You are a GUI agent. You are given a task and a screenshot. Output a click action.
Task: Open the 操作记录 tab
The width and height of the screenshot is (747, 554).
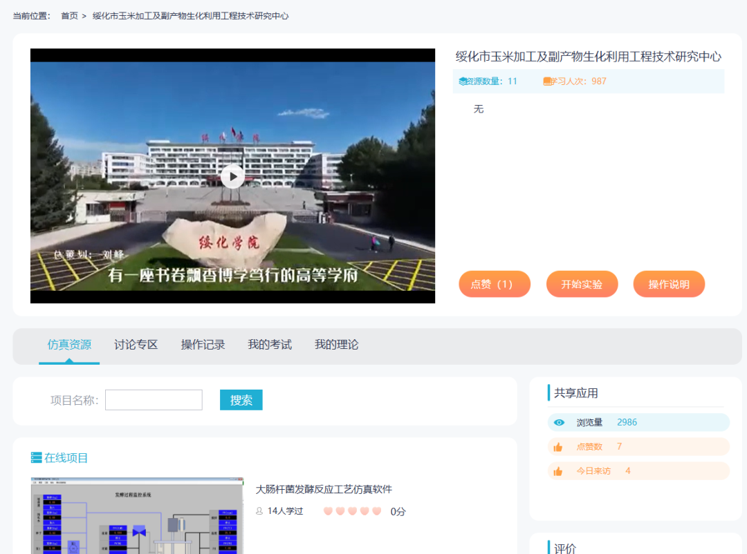click(x=203, y=345)
